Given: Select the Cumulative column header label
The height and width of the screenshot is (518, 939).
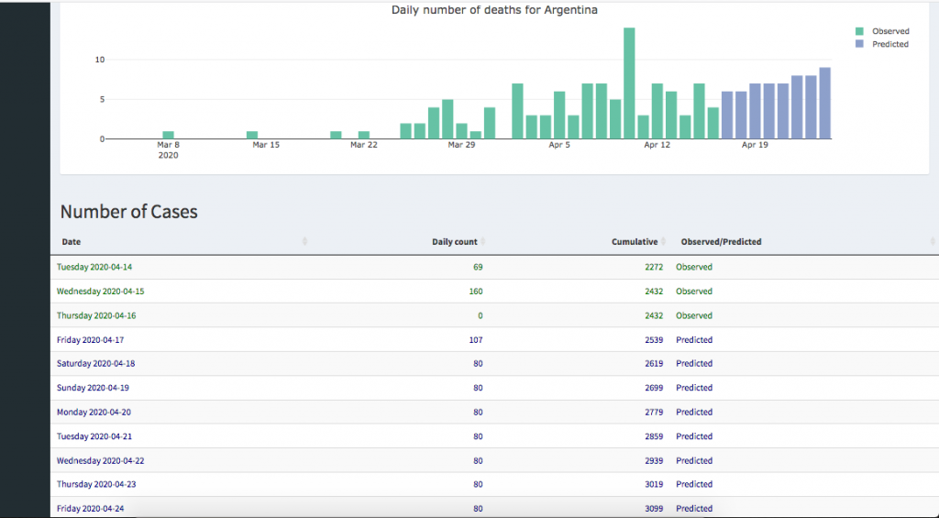Looking at the screenshot, I should 634,242.
